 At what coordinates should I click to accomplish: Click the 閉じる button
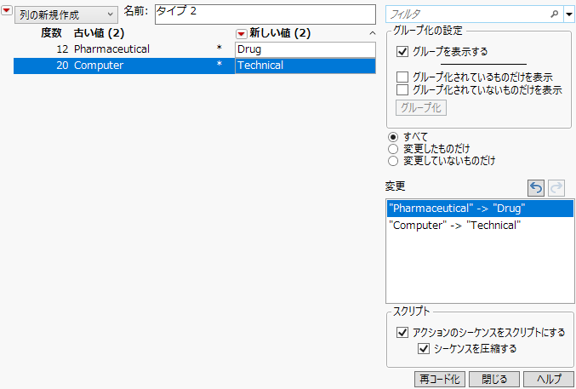click(493, 379)
